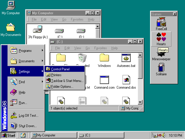
Task: Click the C: window vertical scrollbar thumb
Action: coord(140,68)
